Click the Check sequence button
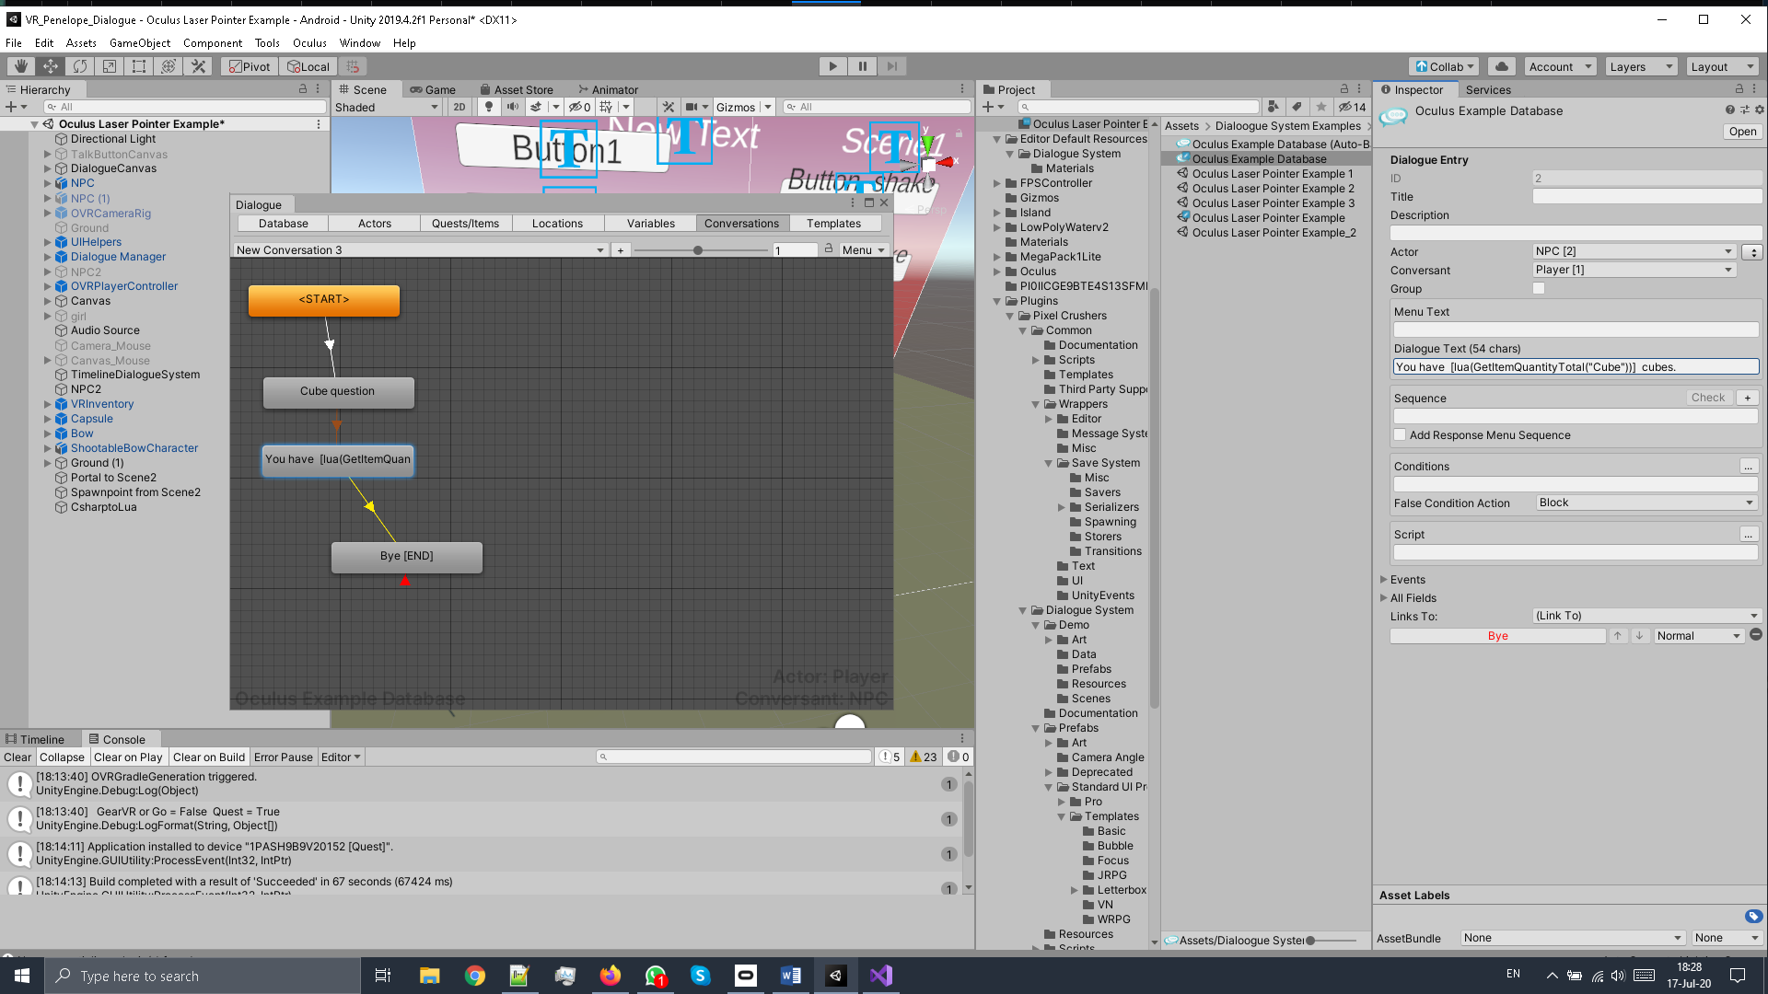 1708,398
